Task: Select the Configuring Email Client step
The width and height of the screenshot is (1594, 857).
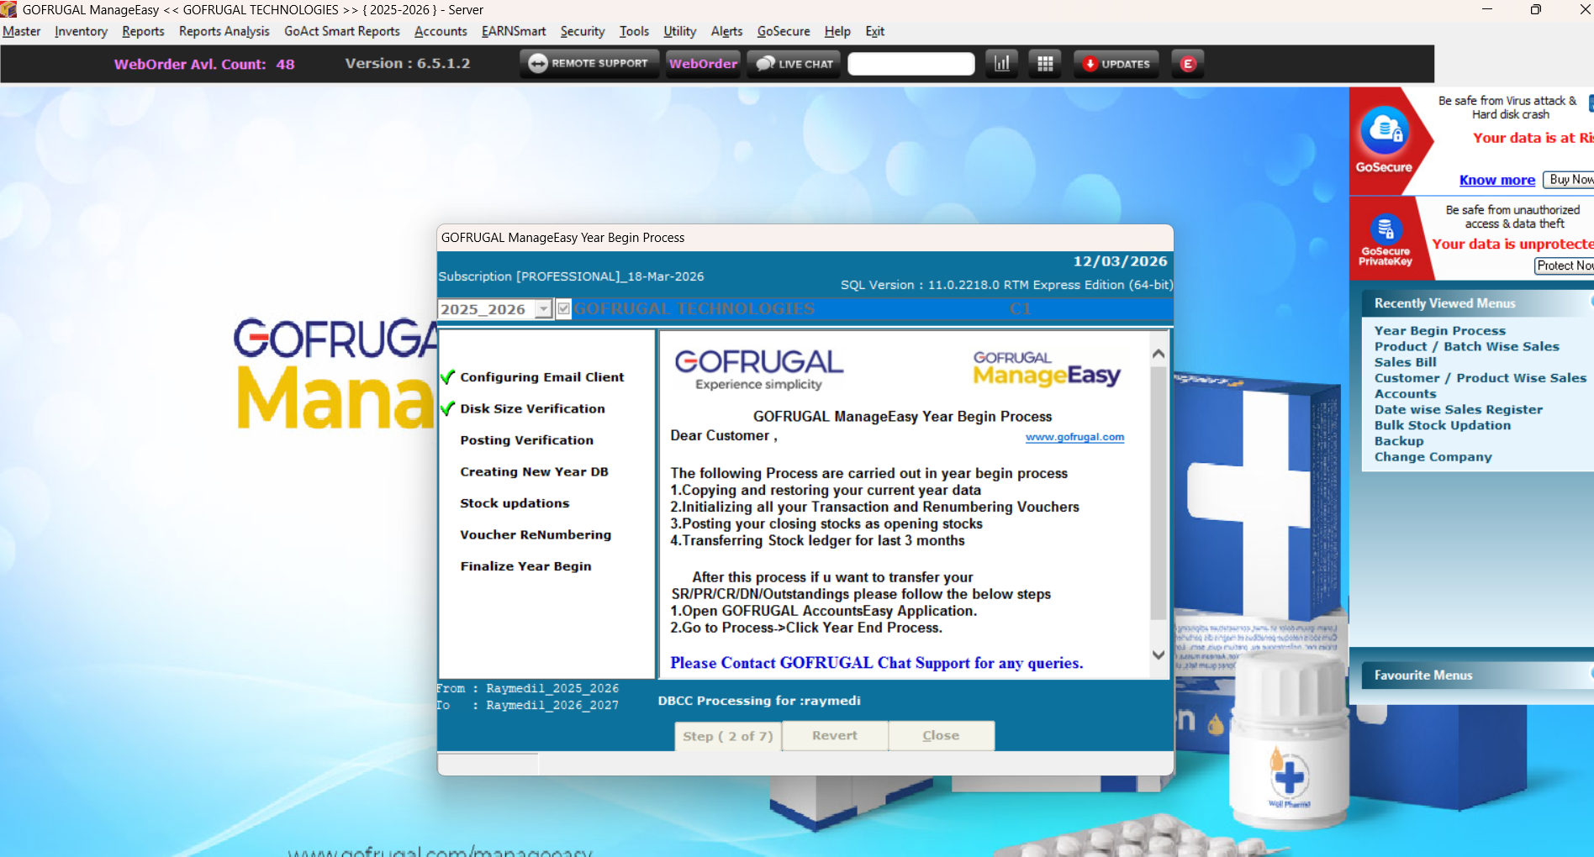Action: click(541, 377)
